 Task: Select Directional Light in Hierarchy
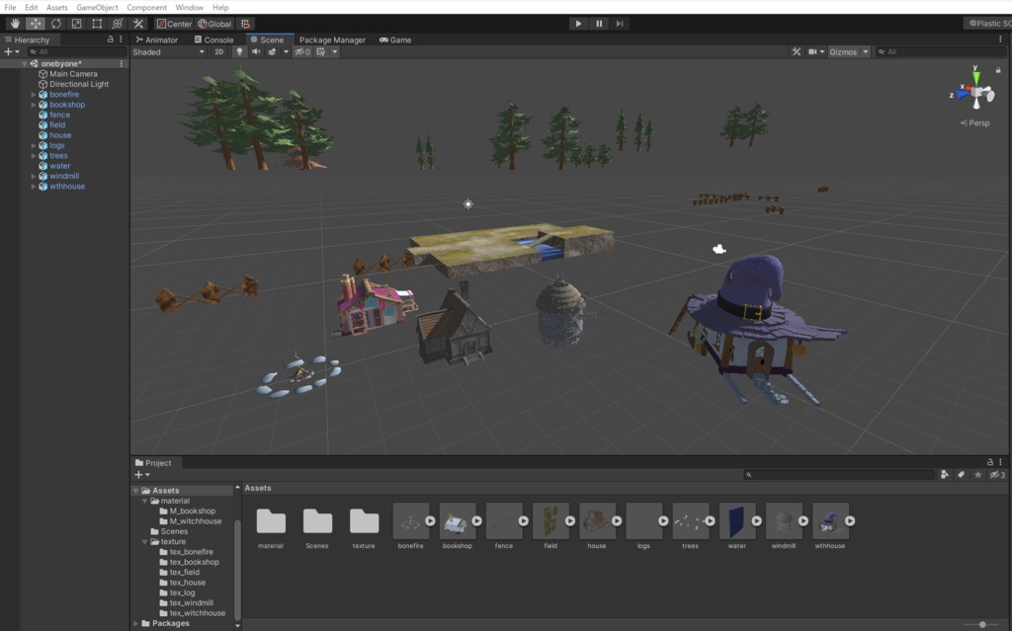[79, 85]
